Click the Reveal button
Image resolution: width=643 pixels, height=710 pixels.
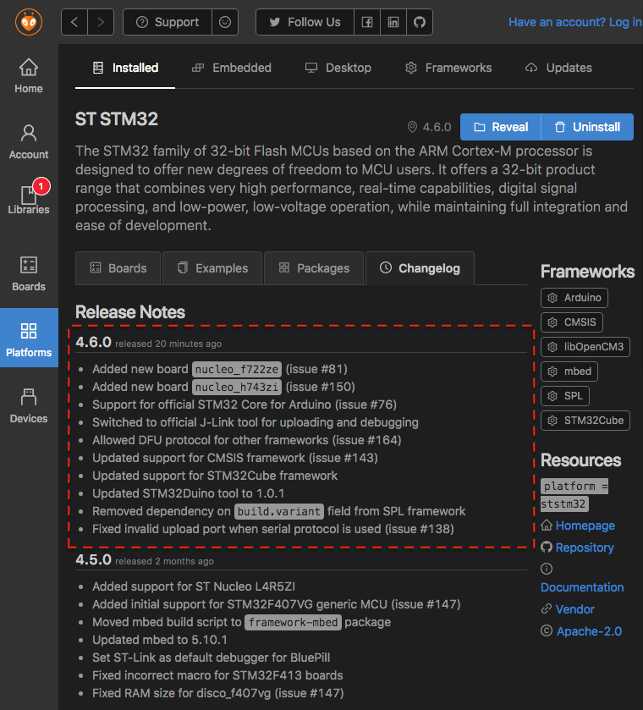coord(501,127)
